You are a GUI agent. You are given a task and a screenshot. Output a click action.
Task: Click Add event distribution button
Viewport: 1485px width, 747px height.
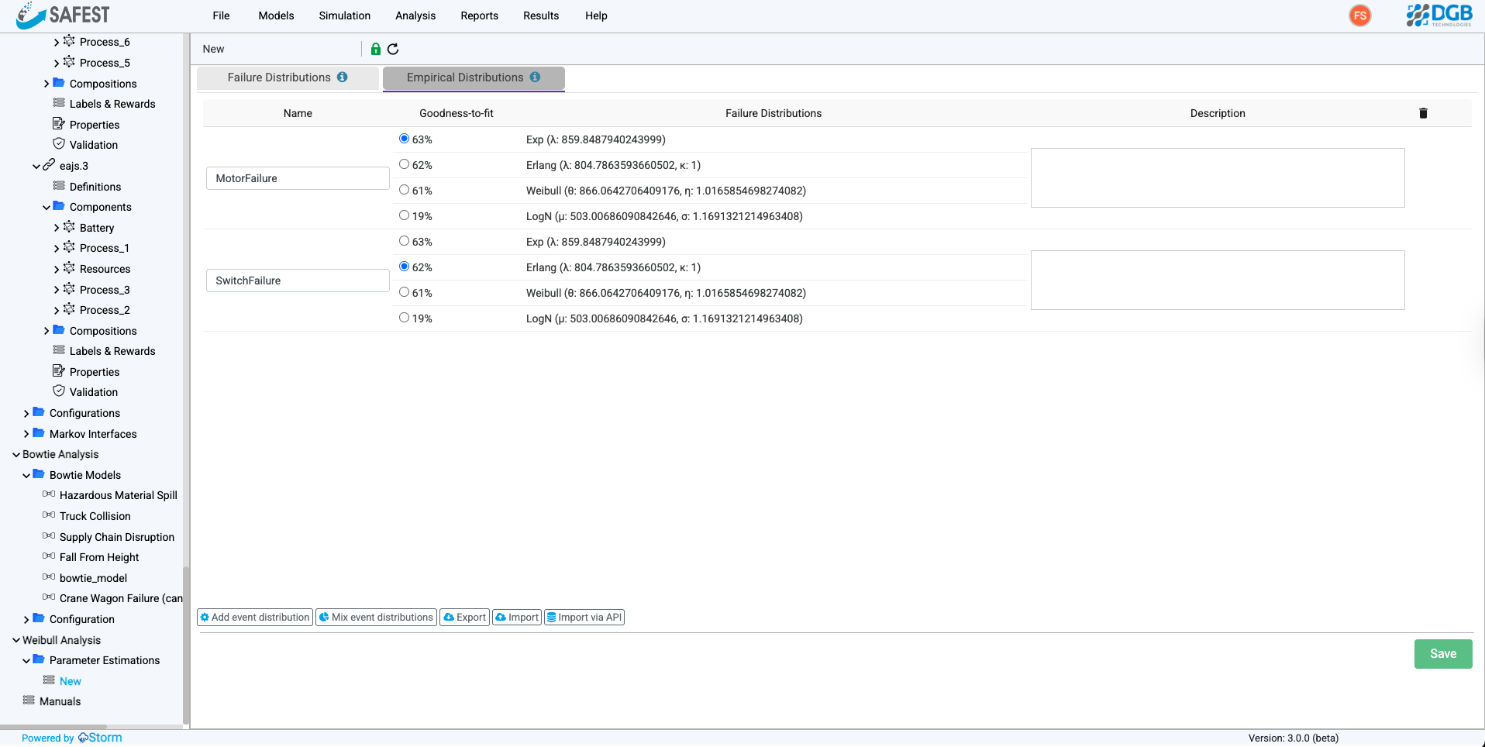tap(255, 618)
